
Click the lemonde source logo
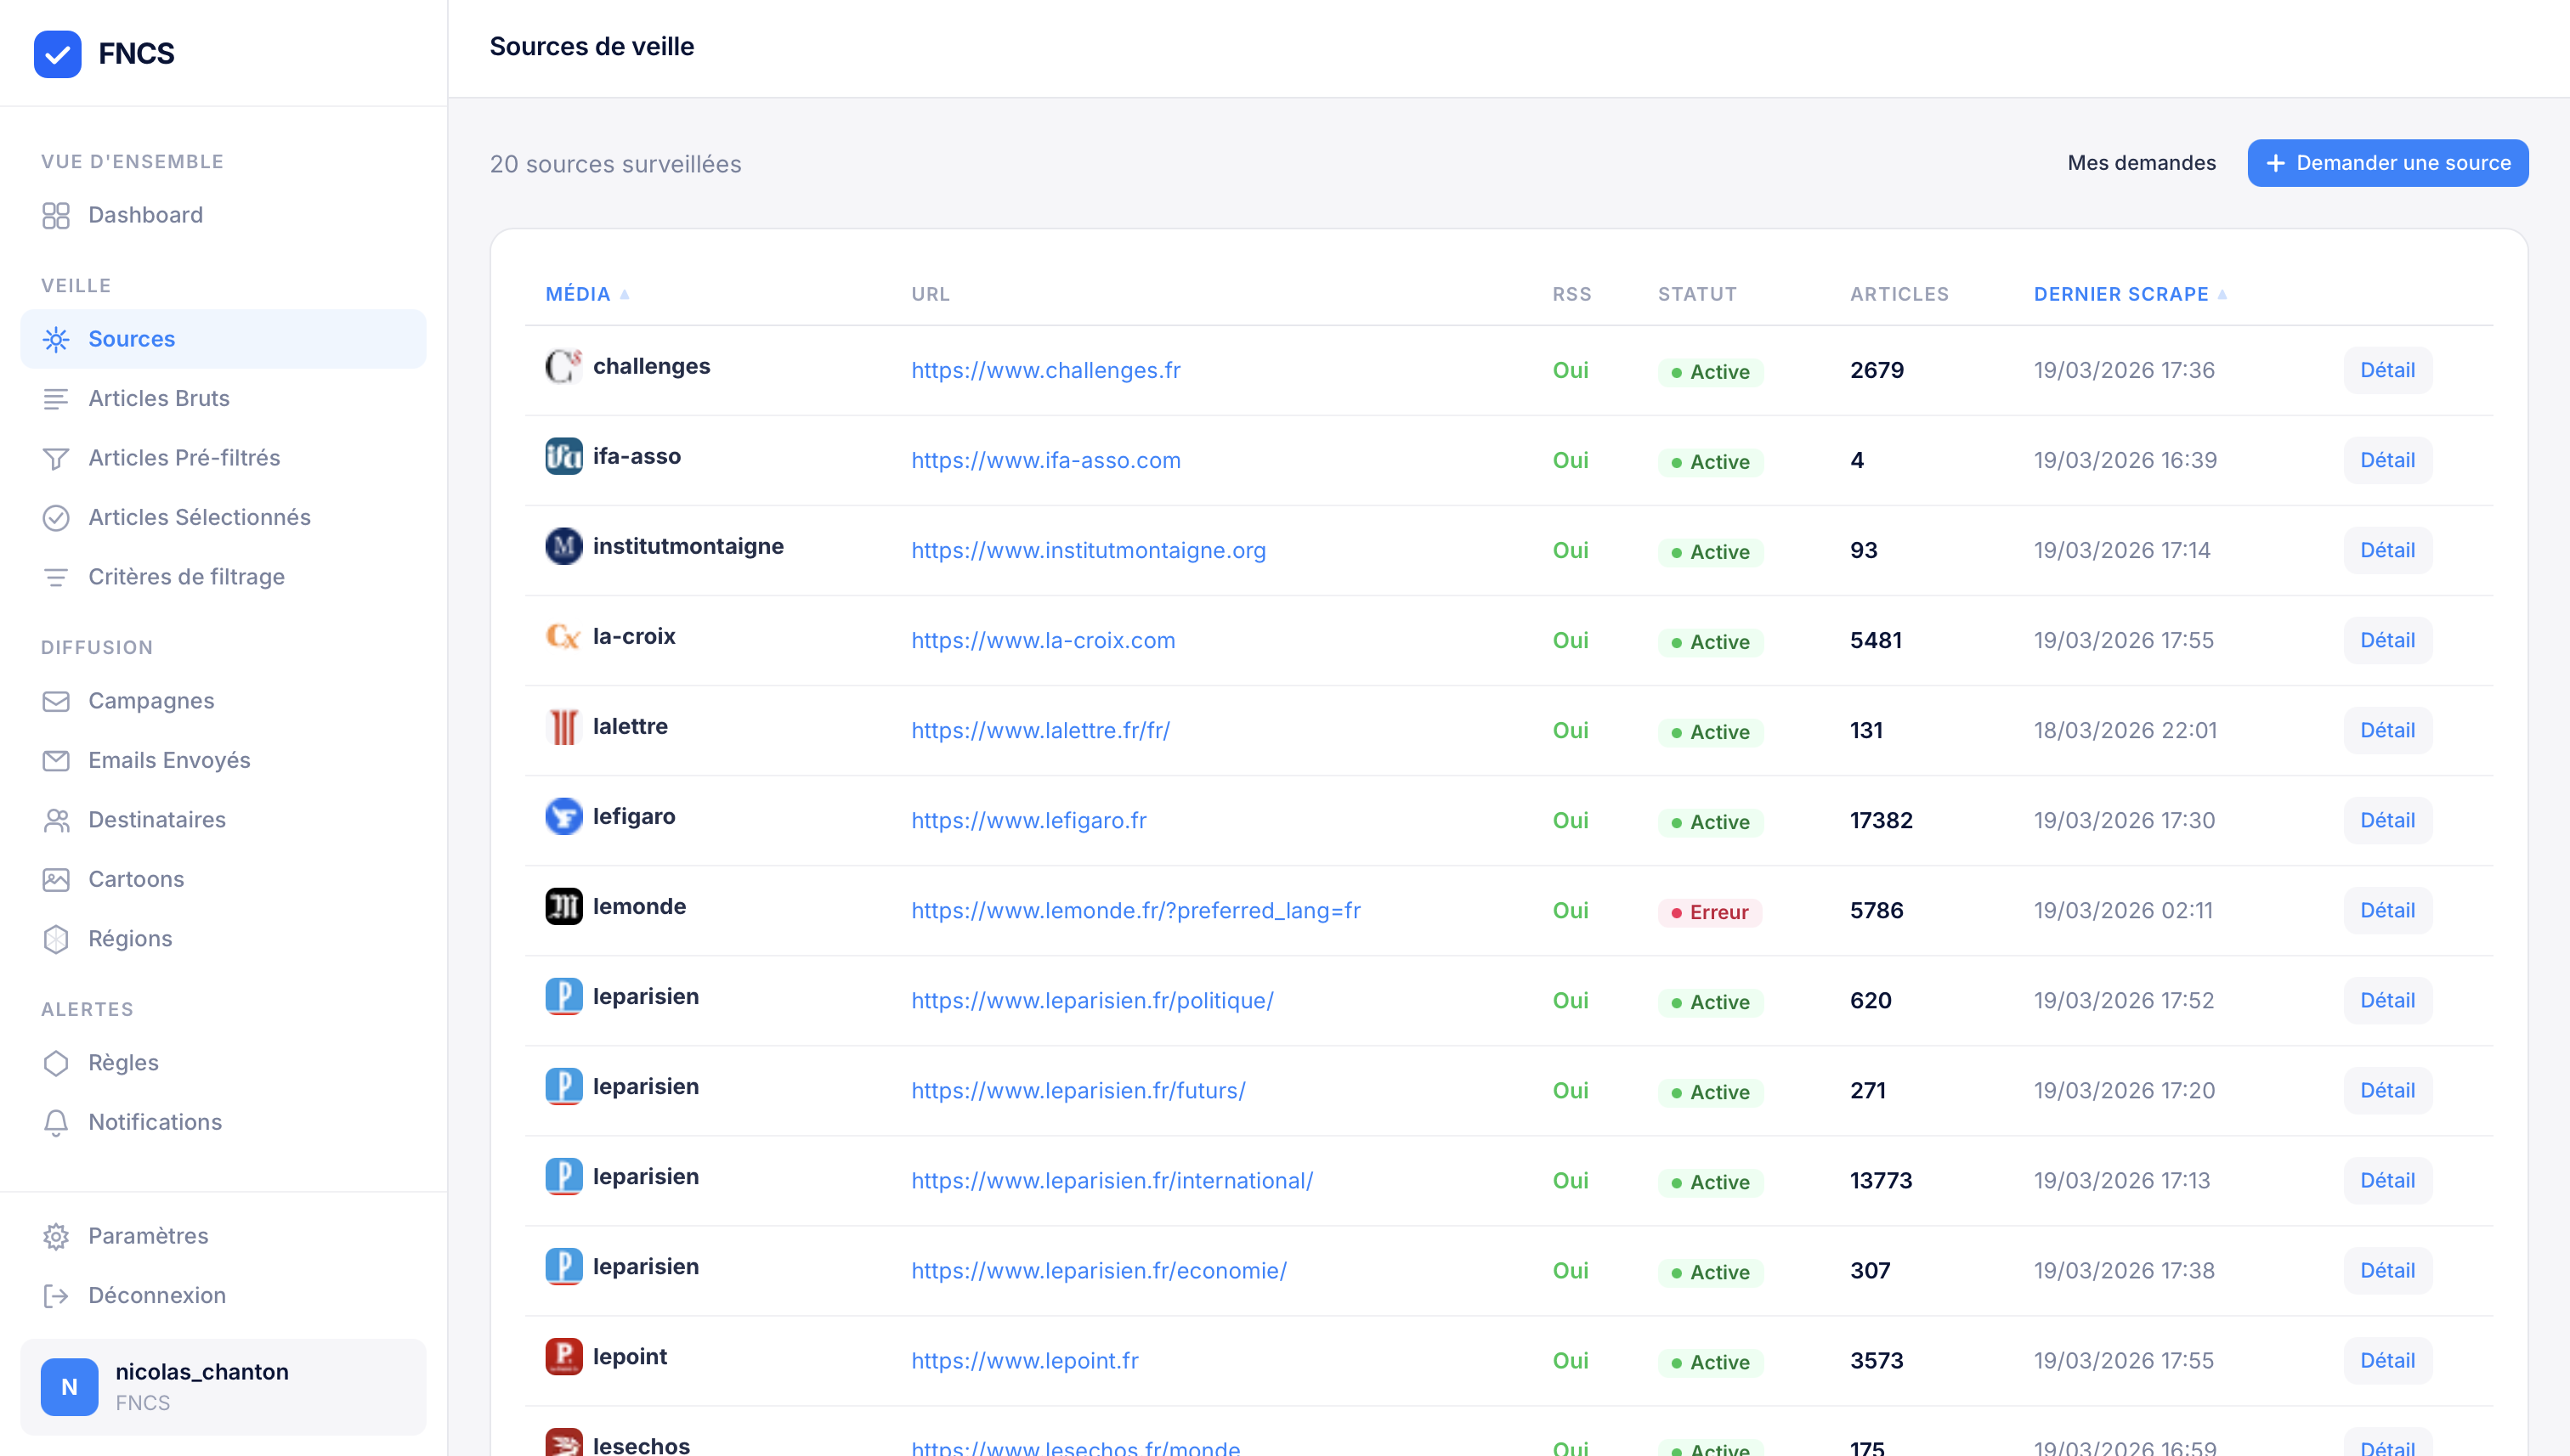pyautogui.click(x=563, y=907)
